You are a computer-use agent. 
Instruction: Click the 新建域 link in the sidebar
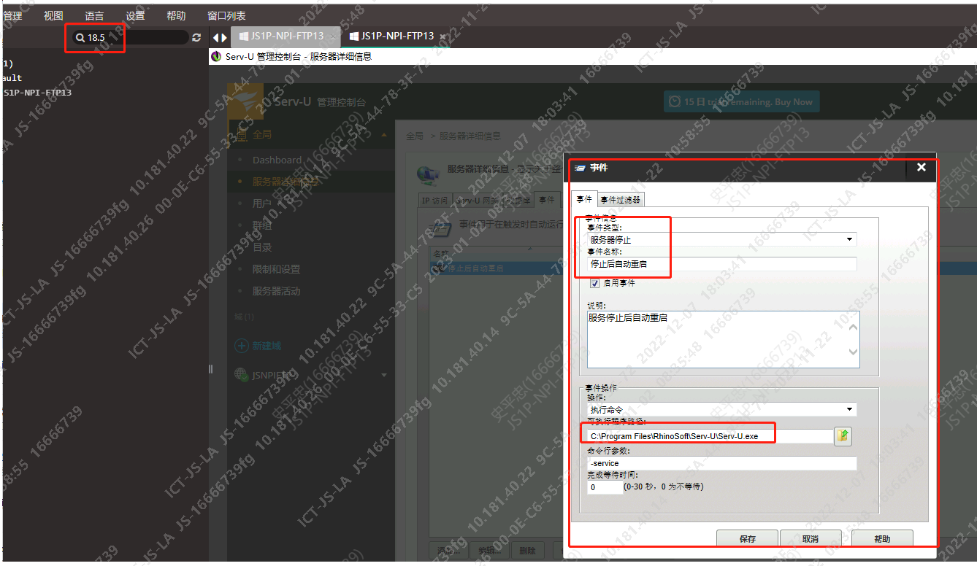pyautogui.click(x=267, y=346)
